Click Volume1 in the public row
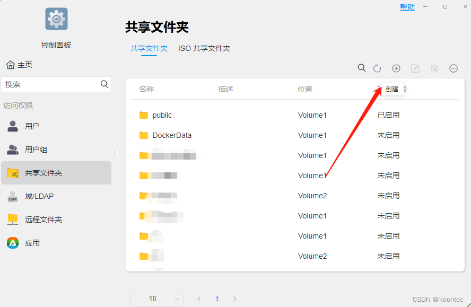This screenshot has width=471, height=307. [312, 116]
